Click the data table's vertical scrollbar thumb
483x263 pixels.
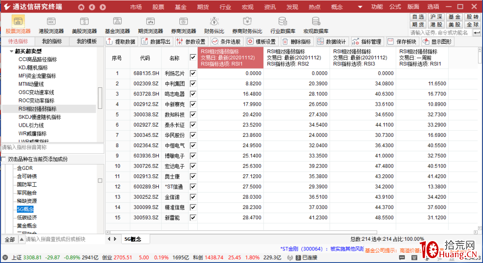(479, 57)
